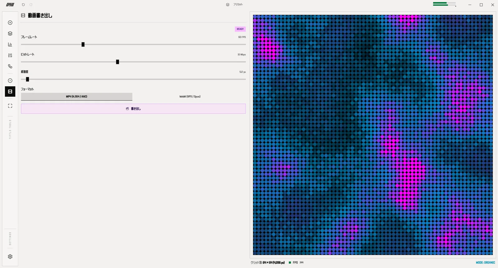Open the shapes panel in the sidebar

pos(10,66)
